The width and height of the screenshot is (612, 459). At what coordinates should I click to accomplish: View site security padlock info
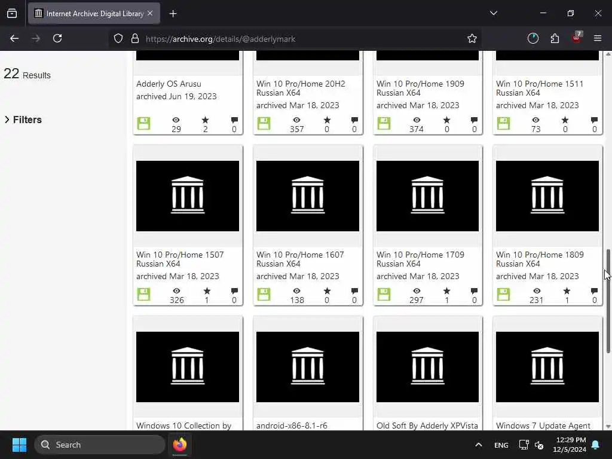pos(135,38)
